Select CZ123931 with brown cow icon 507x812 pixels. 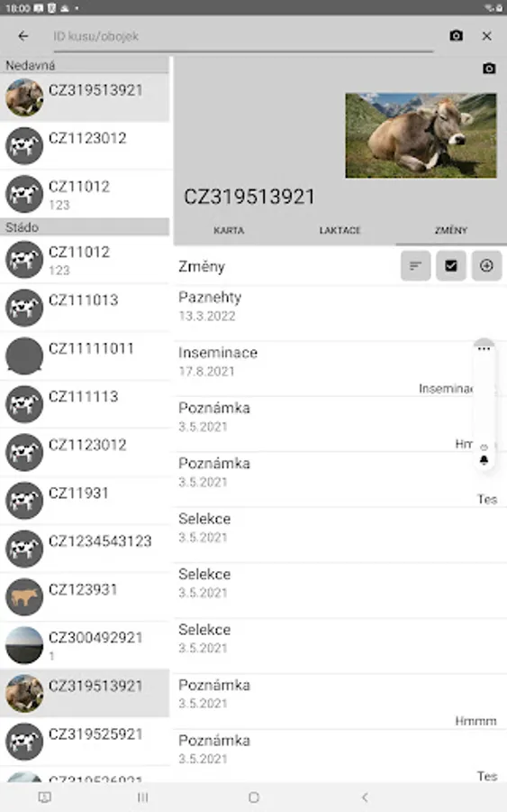point(85,596)
